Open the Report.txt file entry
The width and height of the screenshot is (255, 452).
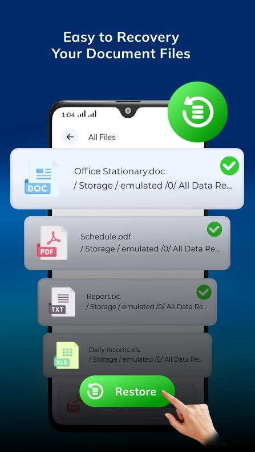[127, 302]
